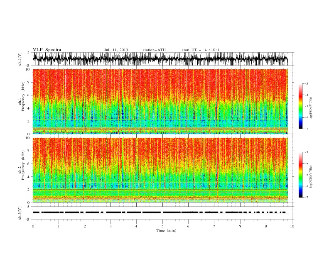Click the ch.2 colorbar 'log(PSD)(V²/Hz)' label
This screenshot has height=254, width=329.
(x=311, y=177)
